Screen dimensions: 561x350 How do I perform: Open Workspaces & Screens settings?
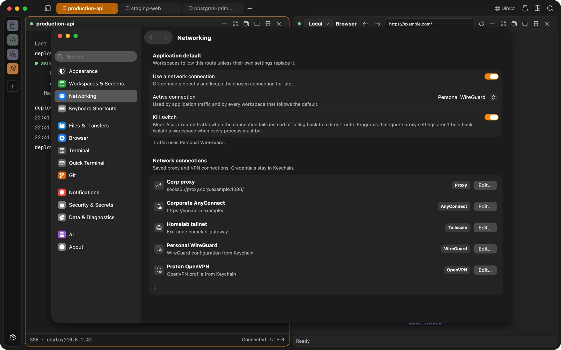tap(96, 83)
